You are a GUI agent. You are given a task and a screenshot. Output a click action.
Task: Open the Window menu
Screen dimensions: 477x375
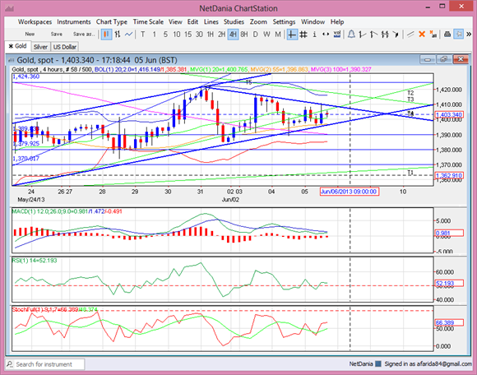coord(313,22)
